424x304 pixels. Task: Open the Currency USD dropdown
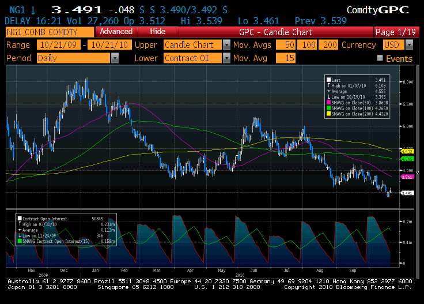tap(409, 44)
